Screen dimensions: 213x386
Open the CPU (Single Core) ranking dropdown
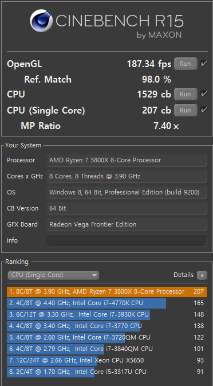53,275
